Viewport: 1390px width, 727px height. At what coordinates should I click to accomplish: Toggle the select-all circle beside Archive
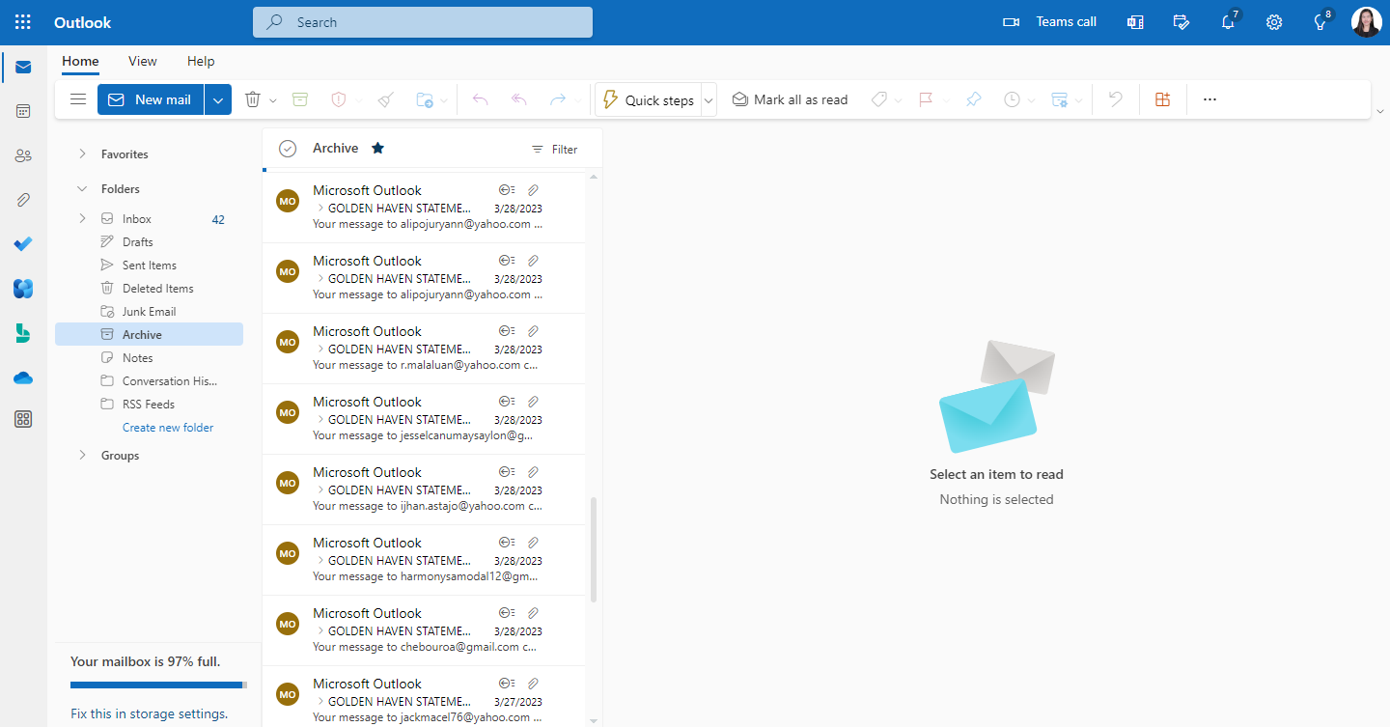pyautogui.click(x=288, y=149)
